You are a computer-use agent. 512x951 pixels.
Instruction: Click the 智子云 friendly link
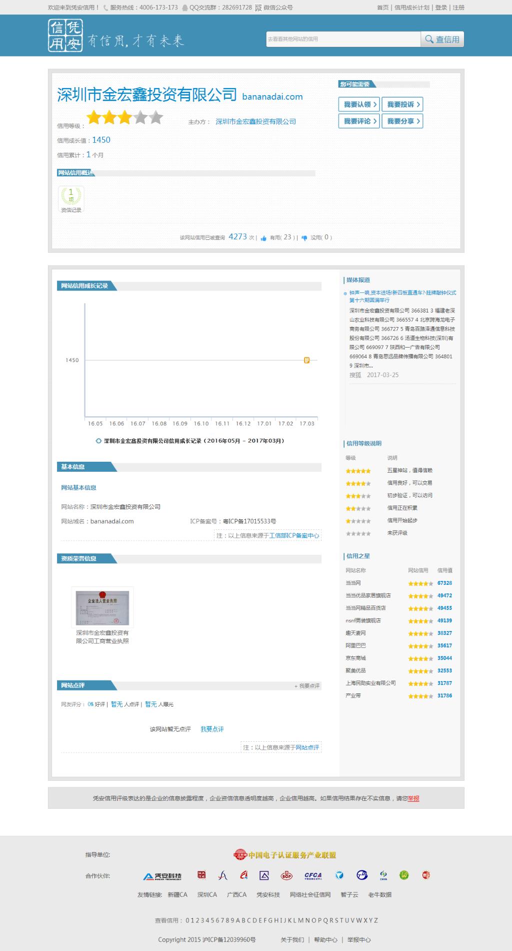tap(349, 894)
